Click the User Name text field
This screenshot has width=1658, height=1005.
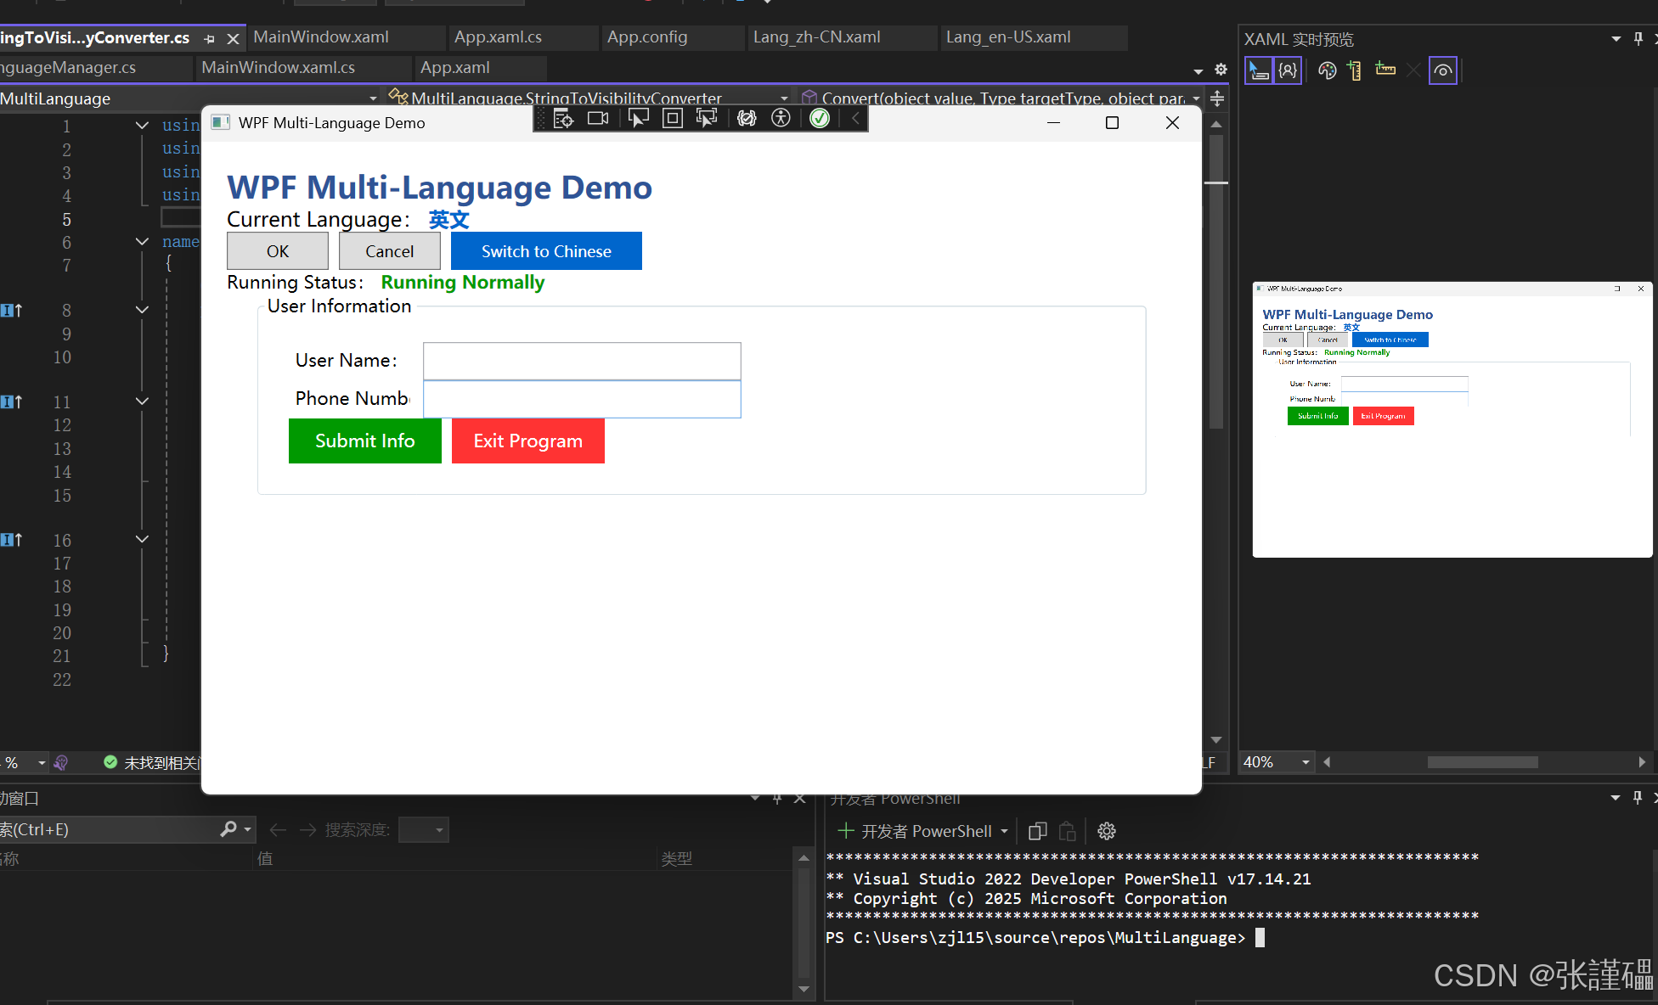(582, 361)
